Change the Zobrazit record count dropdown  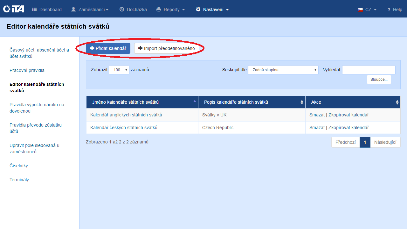pos(119,70)
